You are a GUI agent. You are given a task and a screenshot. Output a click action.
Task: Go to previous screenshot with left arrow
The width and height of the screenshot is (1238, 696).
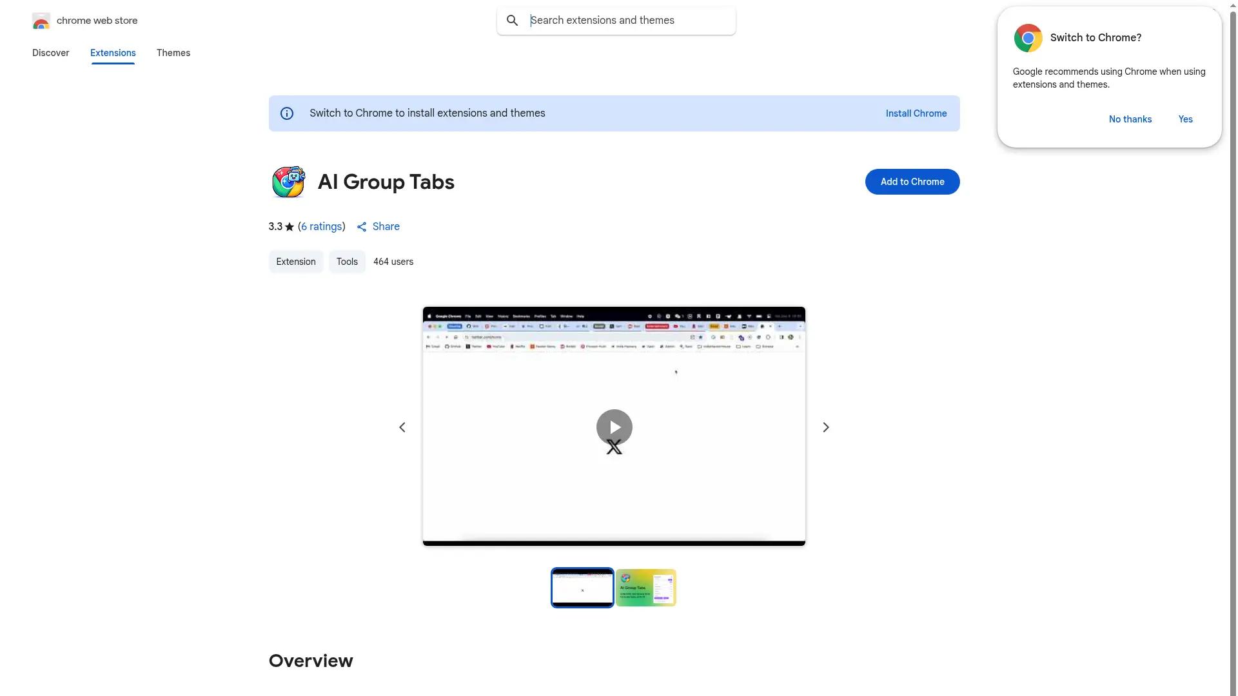tap(402, 427)
